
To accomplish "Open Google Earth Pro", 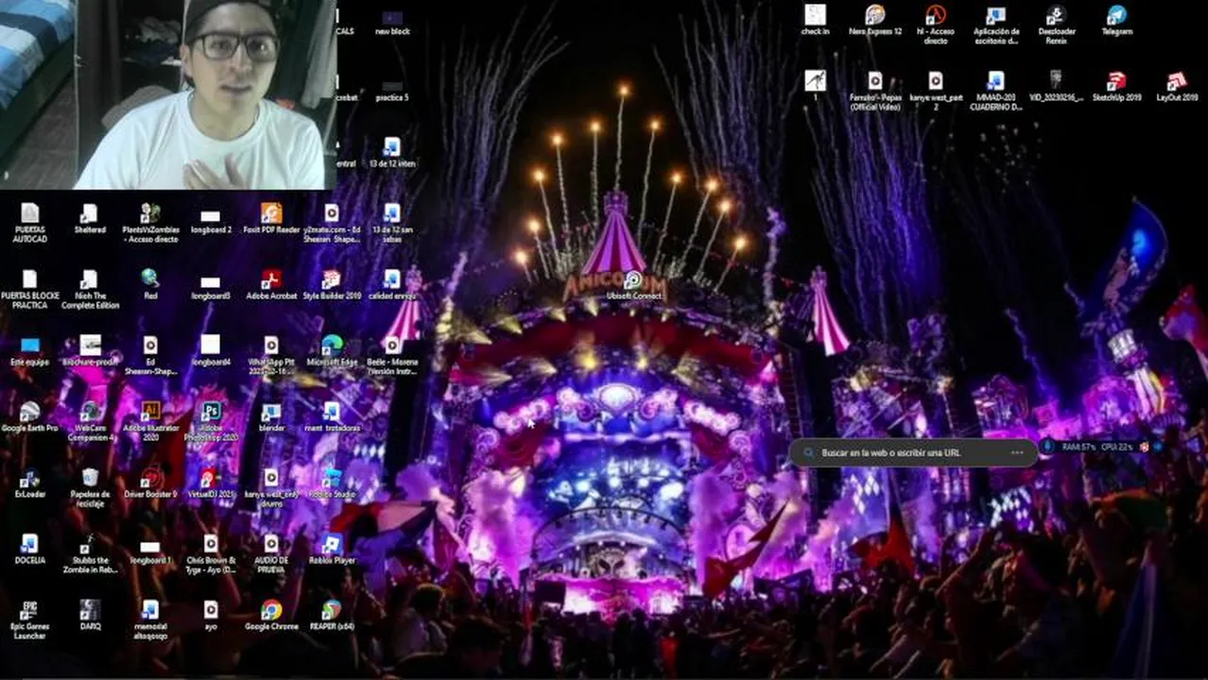I will (29, 416).
